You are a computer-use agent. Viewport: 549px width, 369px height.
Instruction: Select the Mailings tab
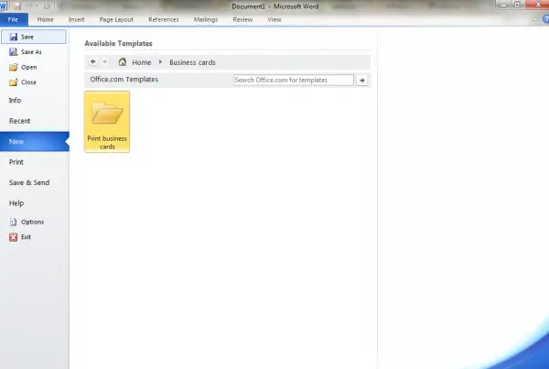coord(206,19)
